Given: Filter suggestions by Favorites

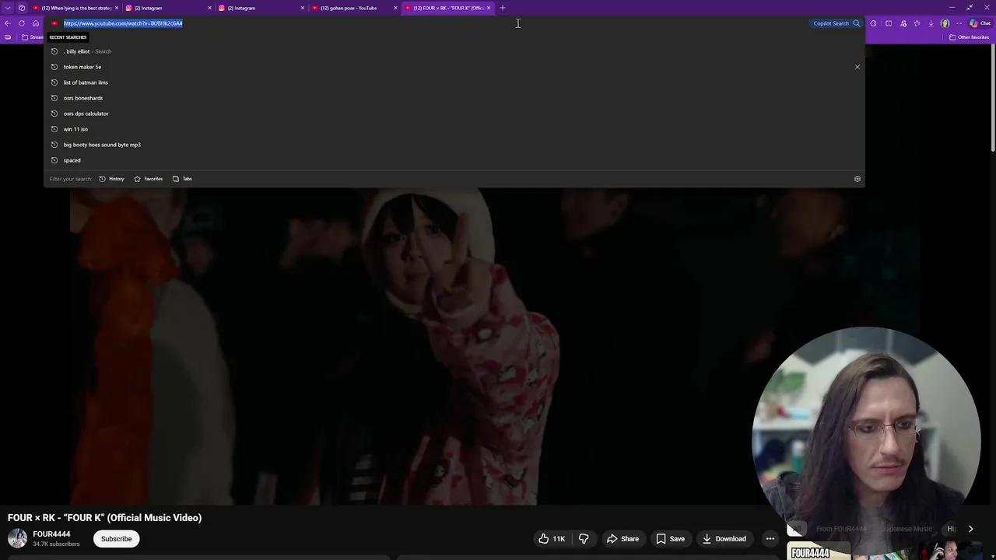Looking at the screenshot, I should pos(148,179).
